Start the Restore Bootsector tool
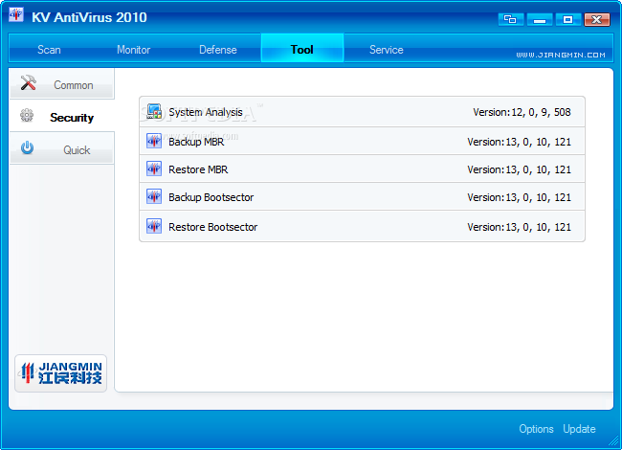 point(362,226)
